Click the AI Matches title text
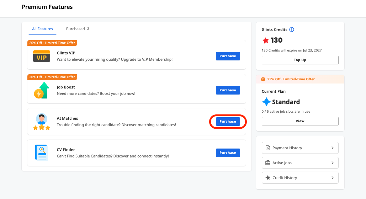Screen dimensions: 366x199 point(68,118)
